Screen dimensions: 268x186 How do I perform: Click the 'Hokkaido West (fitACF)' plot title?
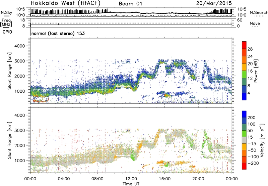tap(65, 3)
